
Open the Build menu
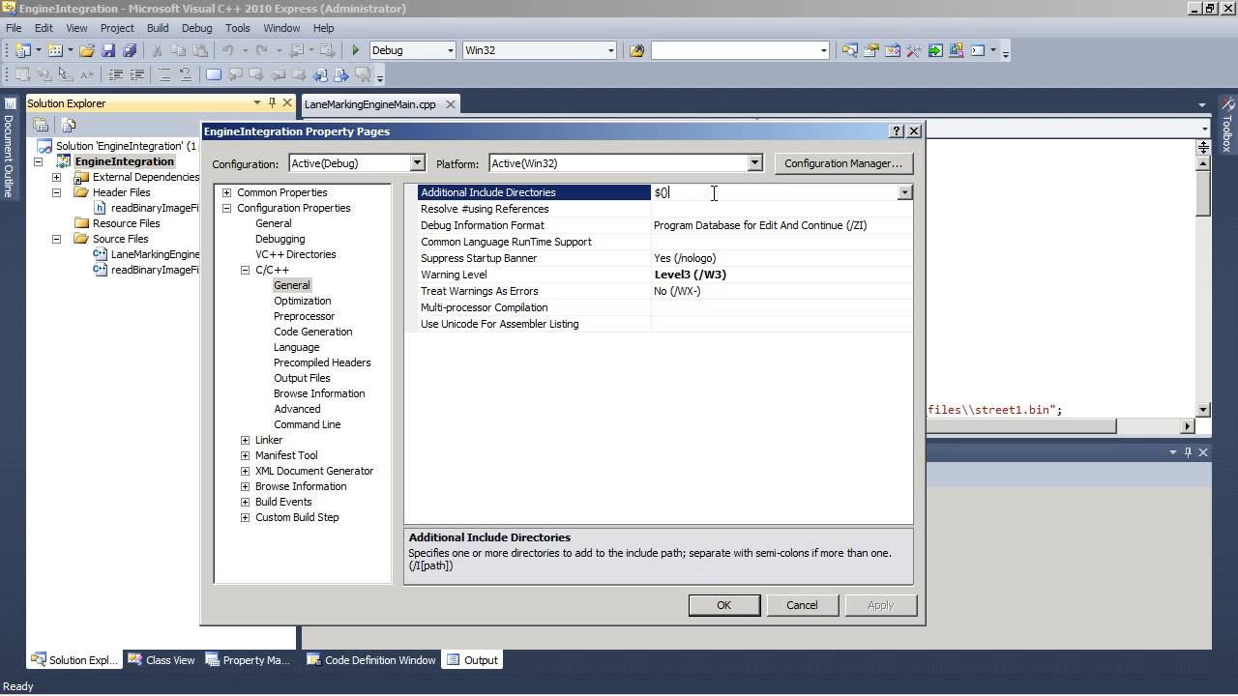(157, 28)
